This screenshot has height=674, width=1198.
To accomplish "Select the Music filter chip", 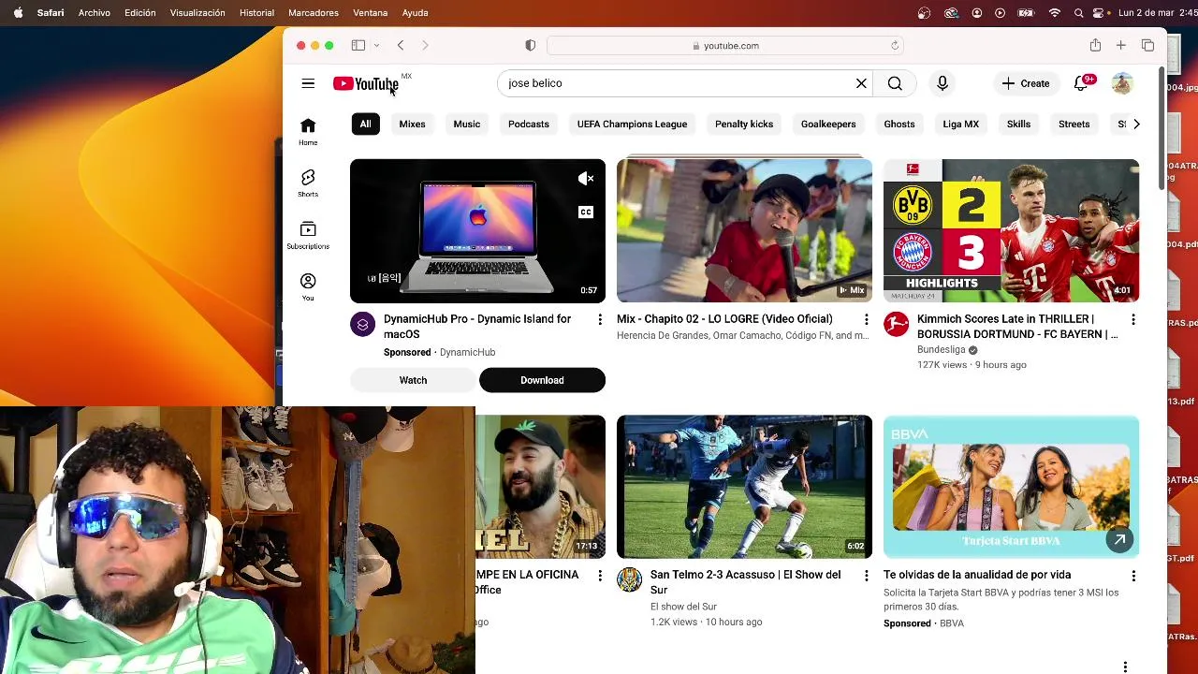I will click(466, 124).
